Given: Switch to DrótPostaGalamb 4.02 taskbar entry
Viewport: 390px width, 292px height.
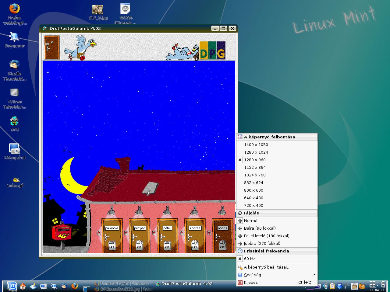Looking at the screenshot, I should tap(184, 283).
